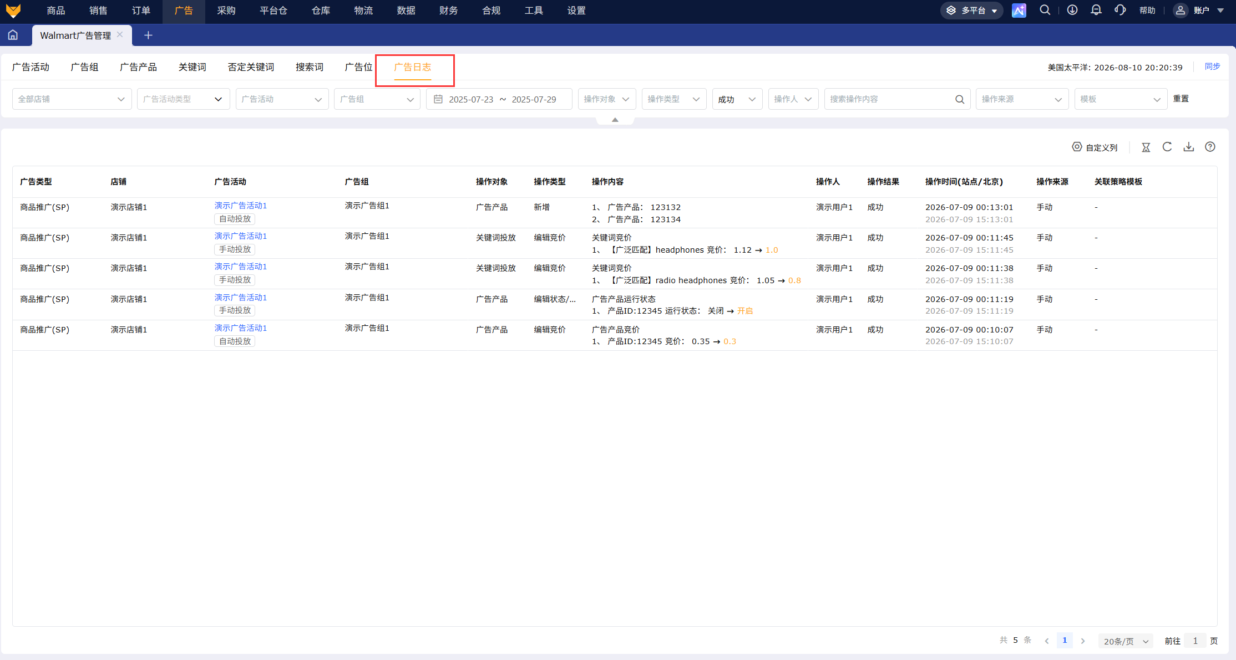Image resolution: width=1236 pixels, height=660 pixels.
Task: Open 演示广告活动1 link in headphones 1.12 row
Action: [x=241, y=236]
